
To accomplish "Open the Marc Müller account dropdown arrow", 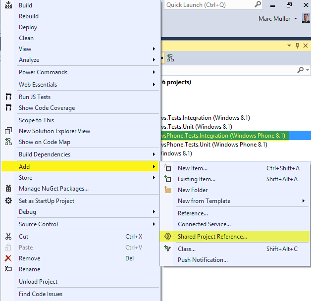I will (296, 18).
